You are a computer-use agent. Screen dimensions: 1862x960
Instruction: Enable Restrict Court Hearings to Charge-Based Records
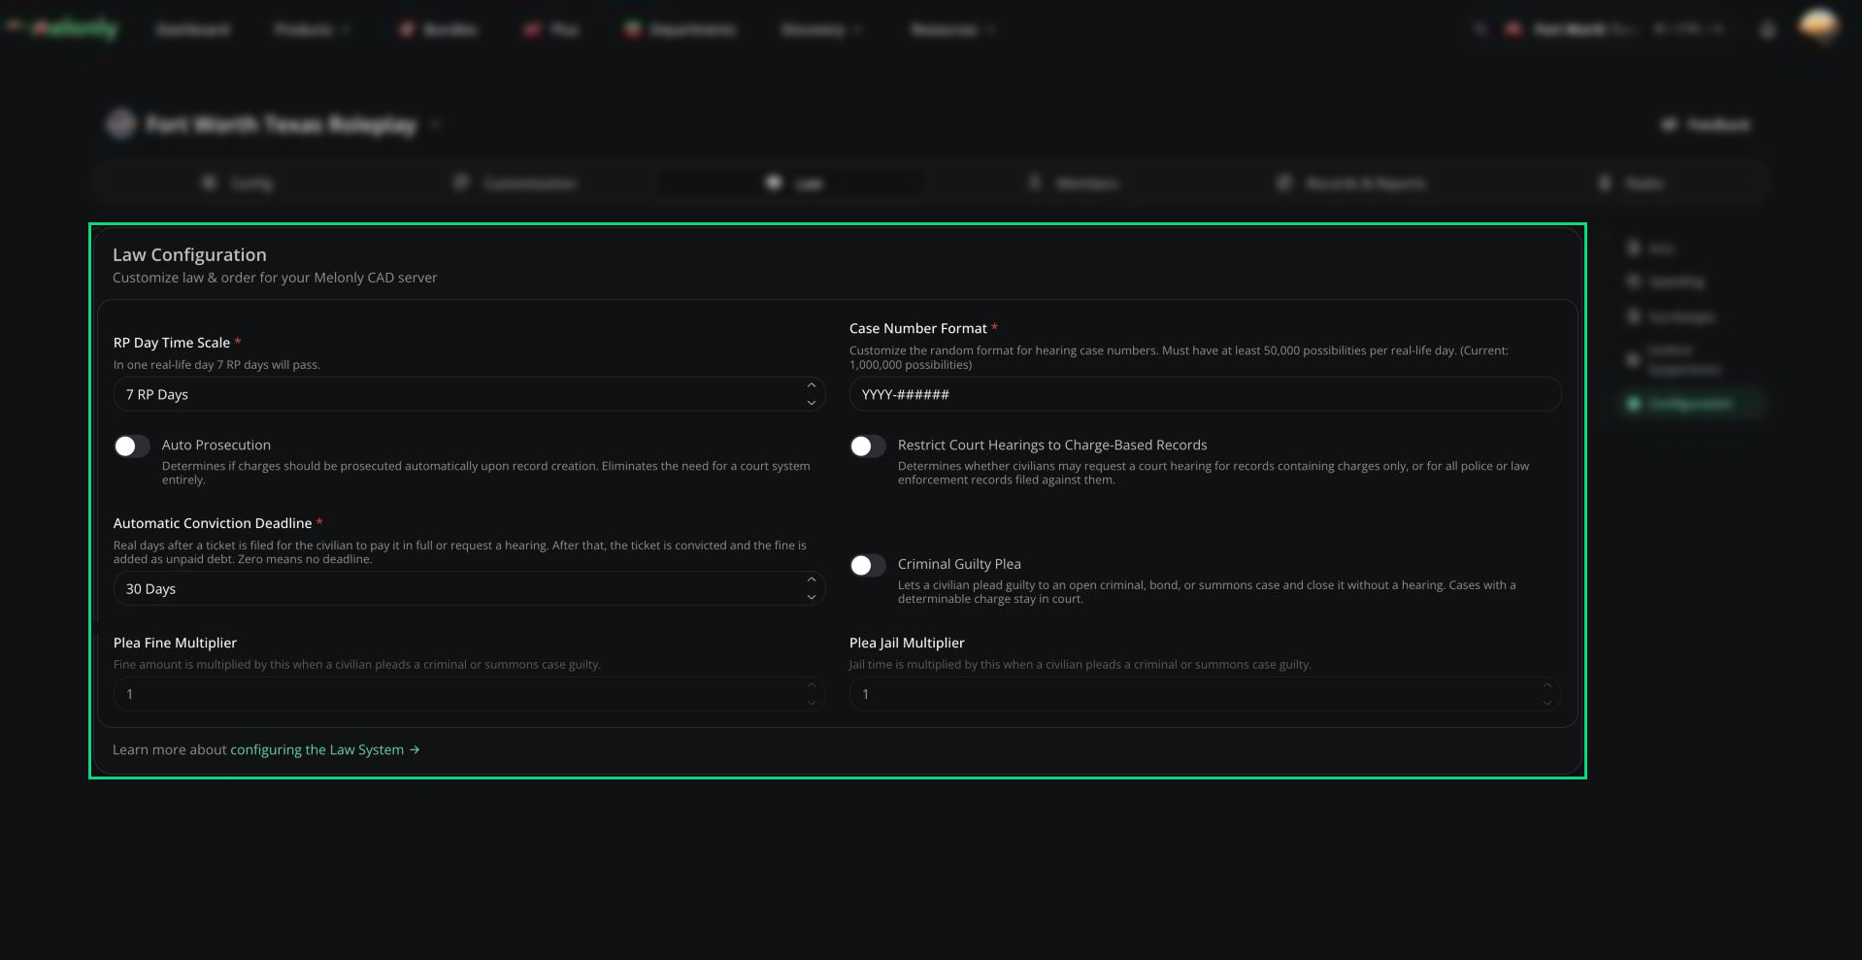(868, 446)
